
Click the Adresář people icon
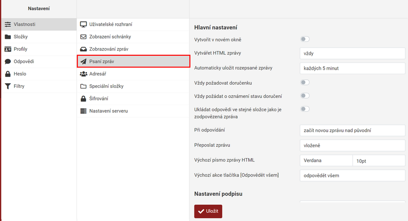tap(83, 74)
